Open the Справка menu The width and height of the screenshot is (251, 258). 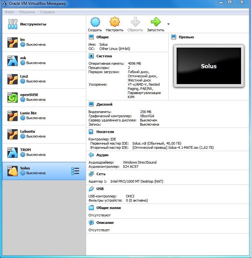(x=47, y=12)
